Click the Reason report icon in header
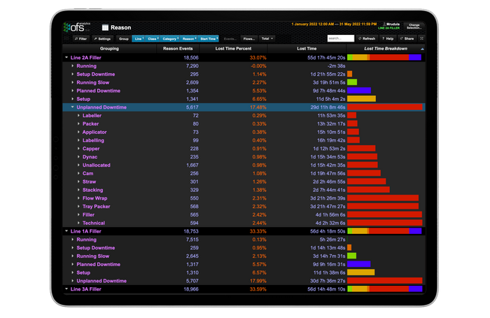This screenshot has height=318, width=490. tap(104, 27)
